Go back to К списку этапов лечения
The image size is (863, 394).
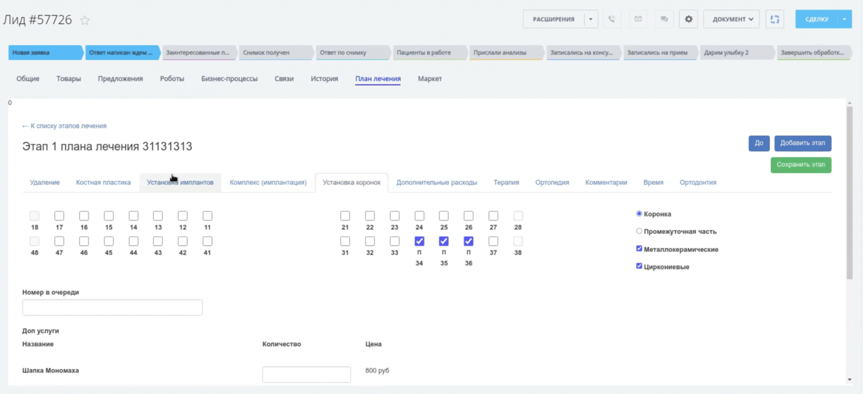coord(64,126)
